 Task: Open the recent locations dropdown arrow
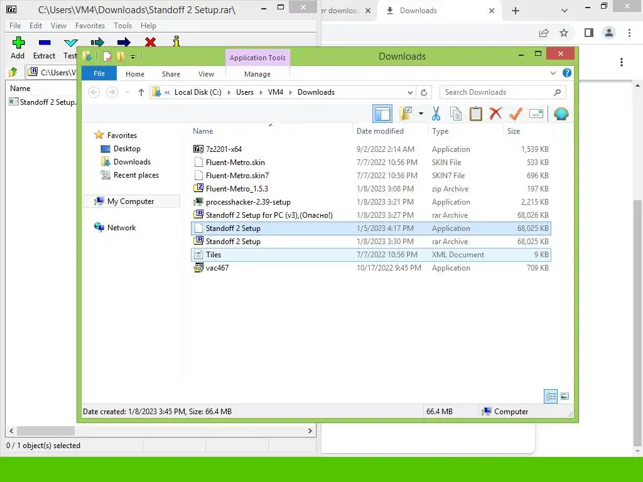[x=127, y=92]
